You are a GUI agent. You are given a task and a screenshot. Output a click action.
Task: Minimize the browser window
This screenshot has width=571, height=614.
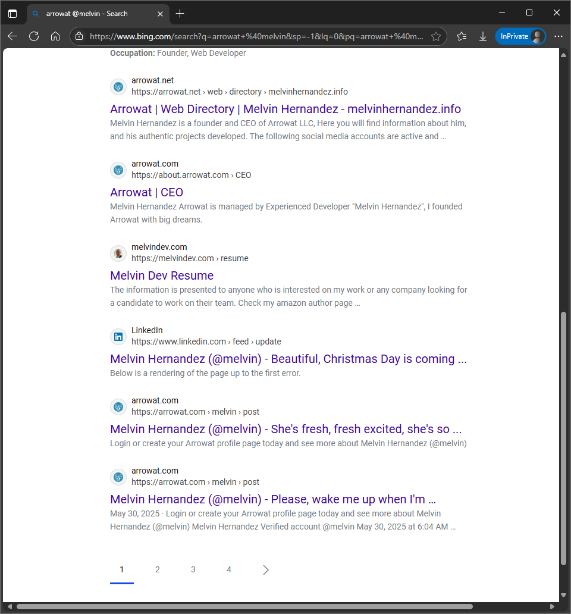[x=502, y=12]
